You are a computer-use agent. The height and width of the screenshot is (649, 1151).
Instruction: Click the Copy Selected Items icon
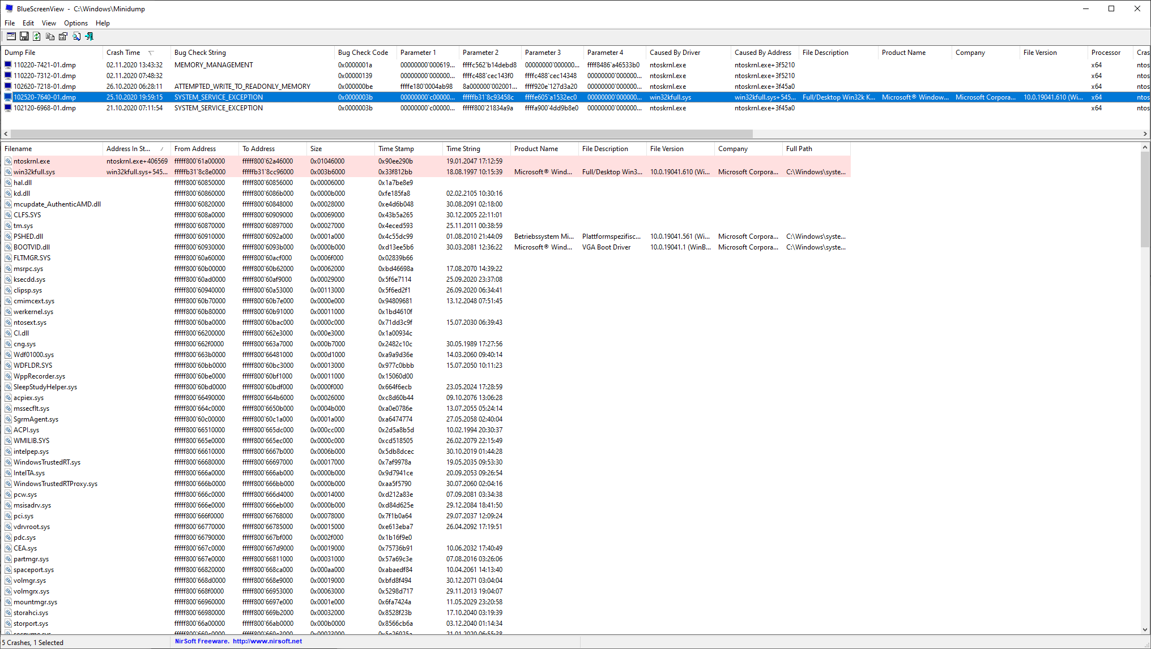(50, 36)
